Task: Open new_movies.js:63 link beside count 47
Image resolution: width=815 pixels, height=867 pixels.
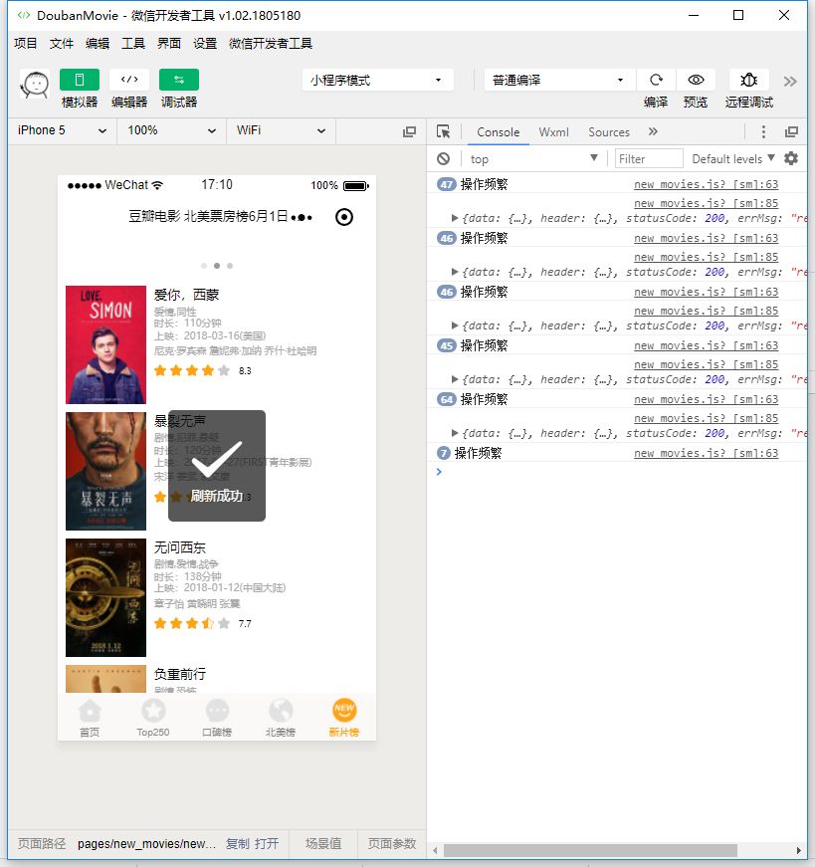Action: [x=707, y=184]
